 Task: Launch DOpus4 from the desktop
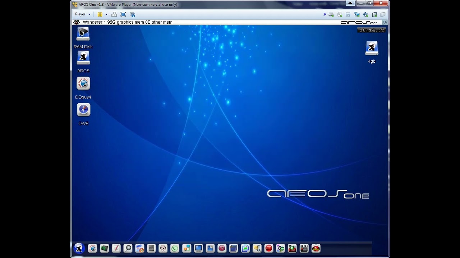(83, 83)
